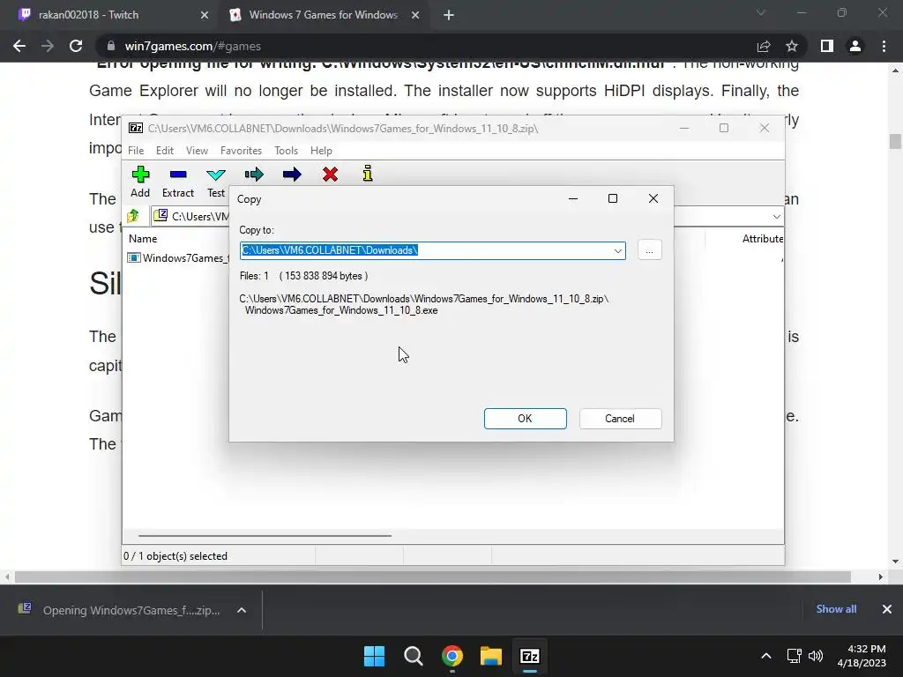Select the Windows7Games file row in 7-Zip
This screenshot has height=677, width=903.
coord(177,258)
